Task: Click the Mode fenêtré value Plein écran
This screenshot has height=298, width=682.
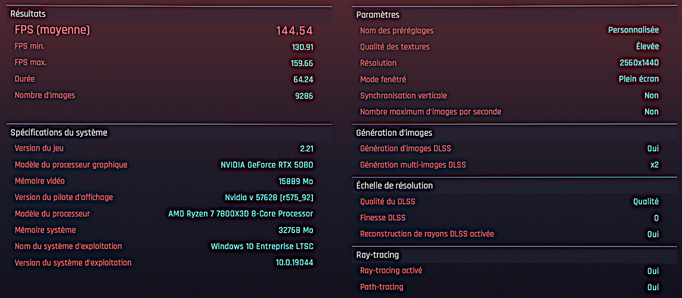Action: [639, 79]
